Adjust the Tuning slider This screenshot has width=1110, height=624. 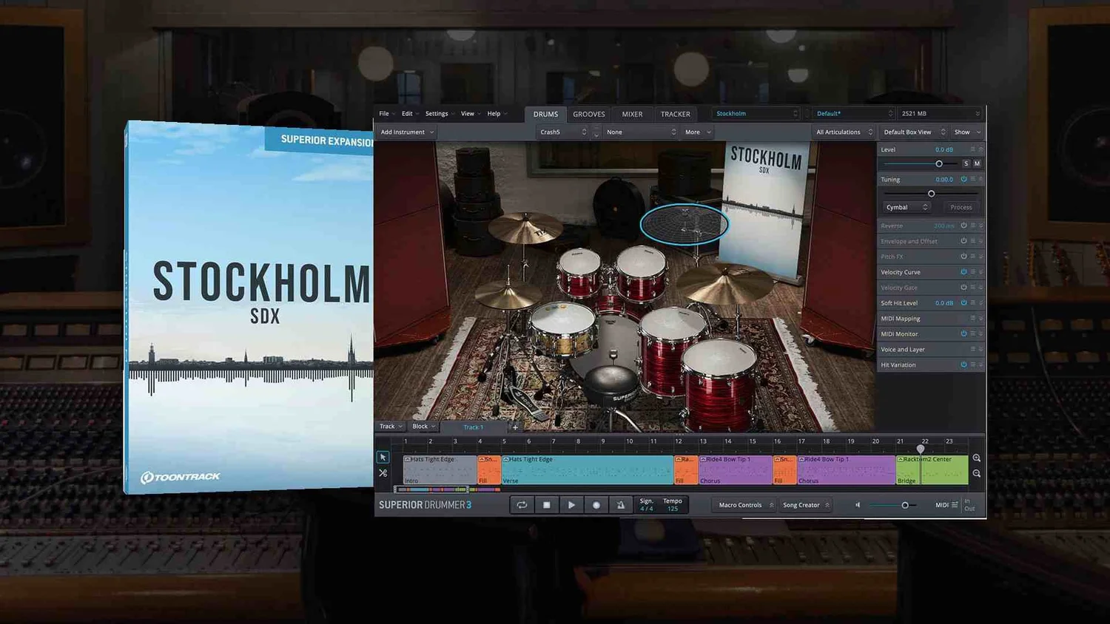click(931, 193)
